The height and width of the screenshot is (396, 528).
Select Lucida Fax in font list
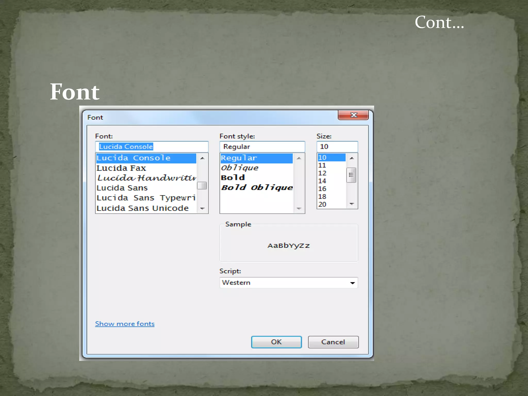point(121,168)
